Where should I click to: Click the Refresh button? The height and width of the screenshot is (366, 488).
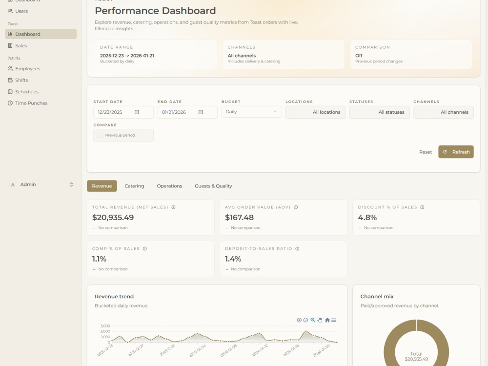click(x=456, y=152)
